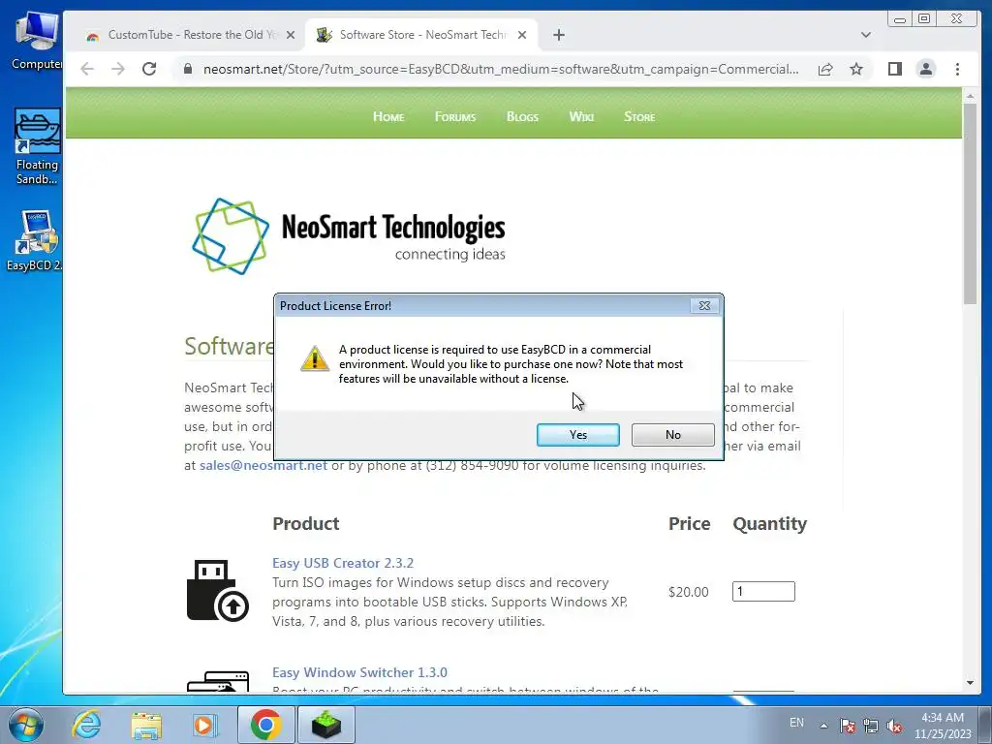Click the EN language indicator
This screenshot has height=744, width=992.
[796, 723]
